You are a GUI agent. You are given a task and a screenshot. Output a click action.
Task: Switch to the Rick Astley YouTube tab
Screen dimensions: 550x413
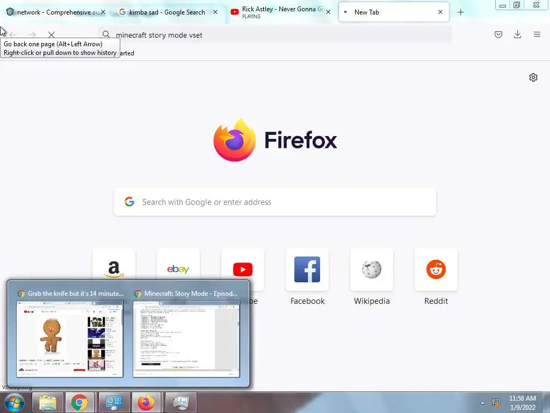click(x=280, y=12)
